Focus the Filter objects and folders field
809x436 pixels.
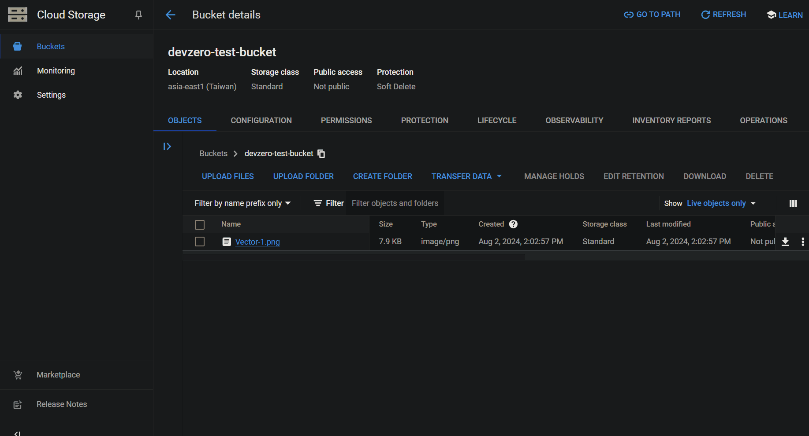coord(395,203)
